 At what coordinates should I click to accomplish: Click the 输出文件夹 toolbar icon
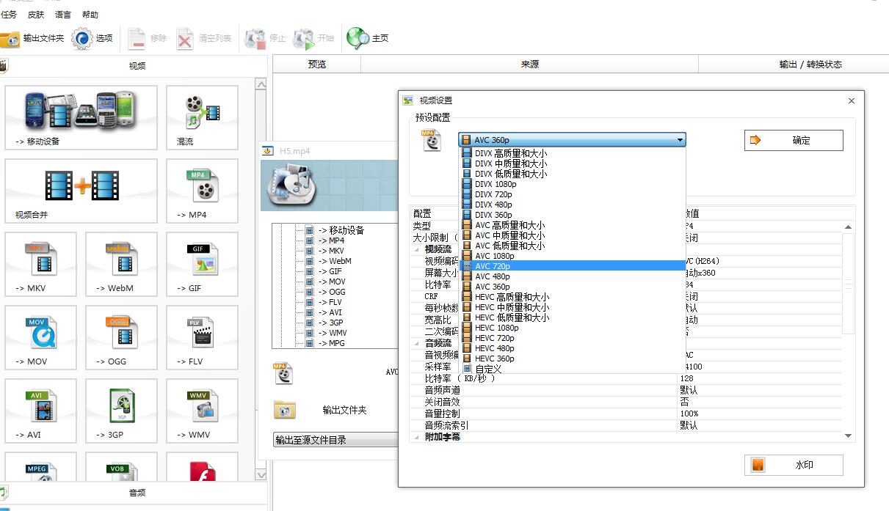tap(10, 38)
